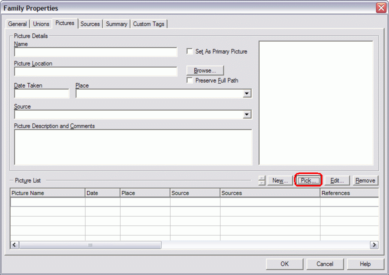This screenshot has height=275, width=389.
Task: Switch to the General tab
Action: click(17, 24)
